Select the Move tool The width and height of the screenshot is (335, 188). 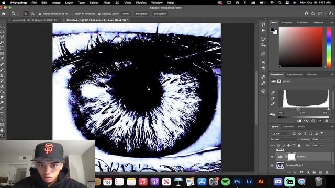click(x=2, y=26)
